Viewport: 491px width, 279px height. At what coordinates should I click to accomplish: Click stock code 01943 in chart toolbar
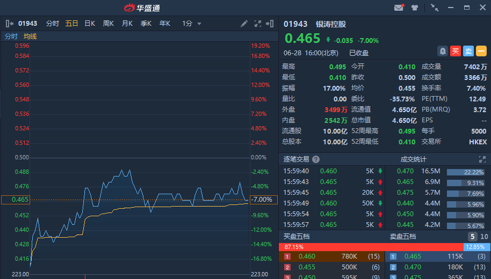click(27, 24)
